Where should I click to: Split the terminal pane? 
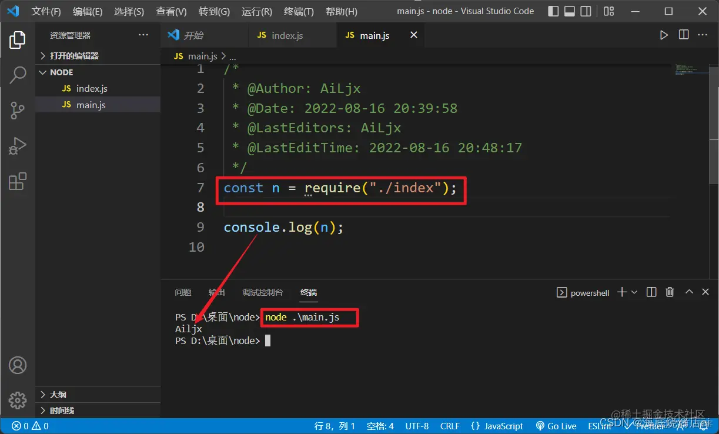coord(651,292)
